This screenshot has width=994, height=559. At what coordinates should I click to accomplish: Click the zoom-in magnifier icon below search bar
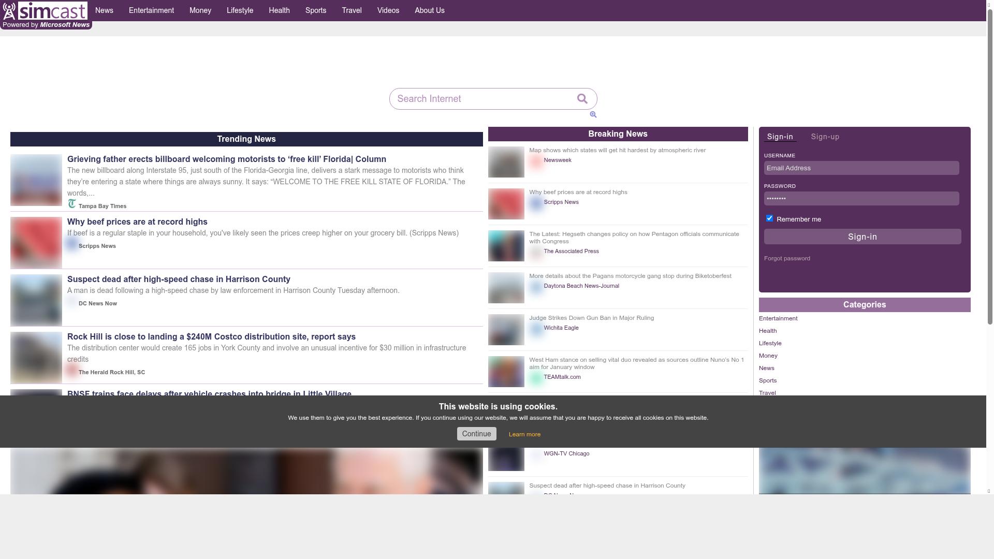click(593, 114)
